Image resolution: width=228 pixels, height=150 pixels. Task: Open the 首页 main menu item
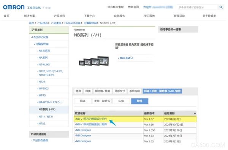coord(6,16)
